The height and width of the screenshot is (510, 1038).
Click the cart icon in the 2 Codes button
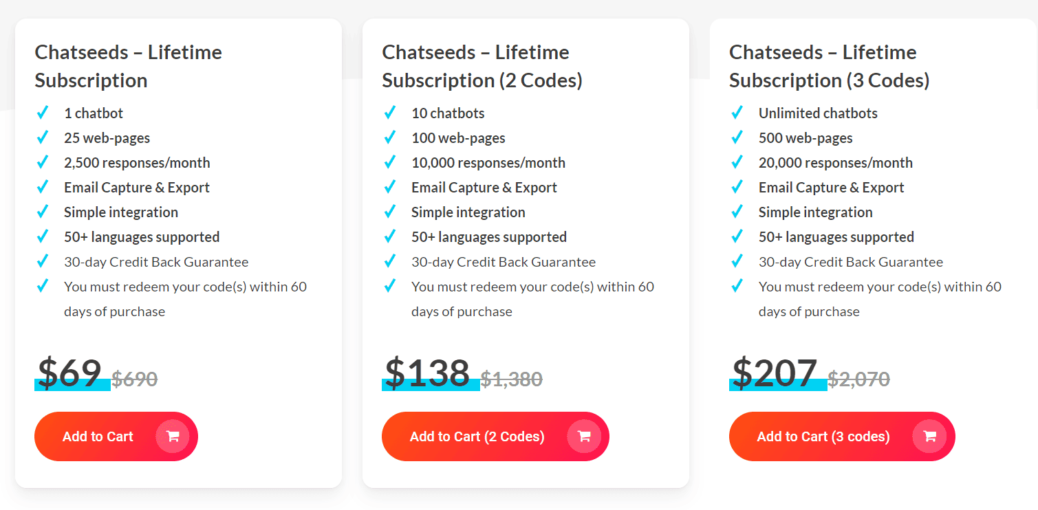[x=584, y=436]
